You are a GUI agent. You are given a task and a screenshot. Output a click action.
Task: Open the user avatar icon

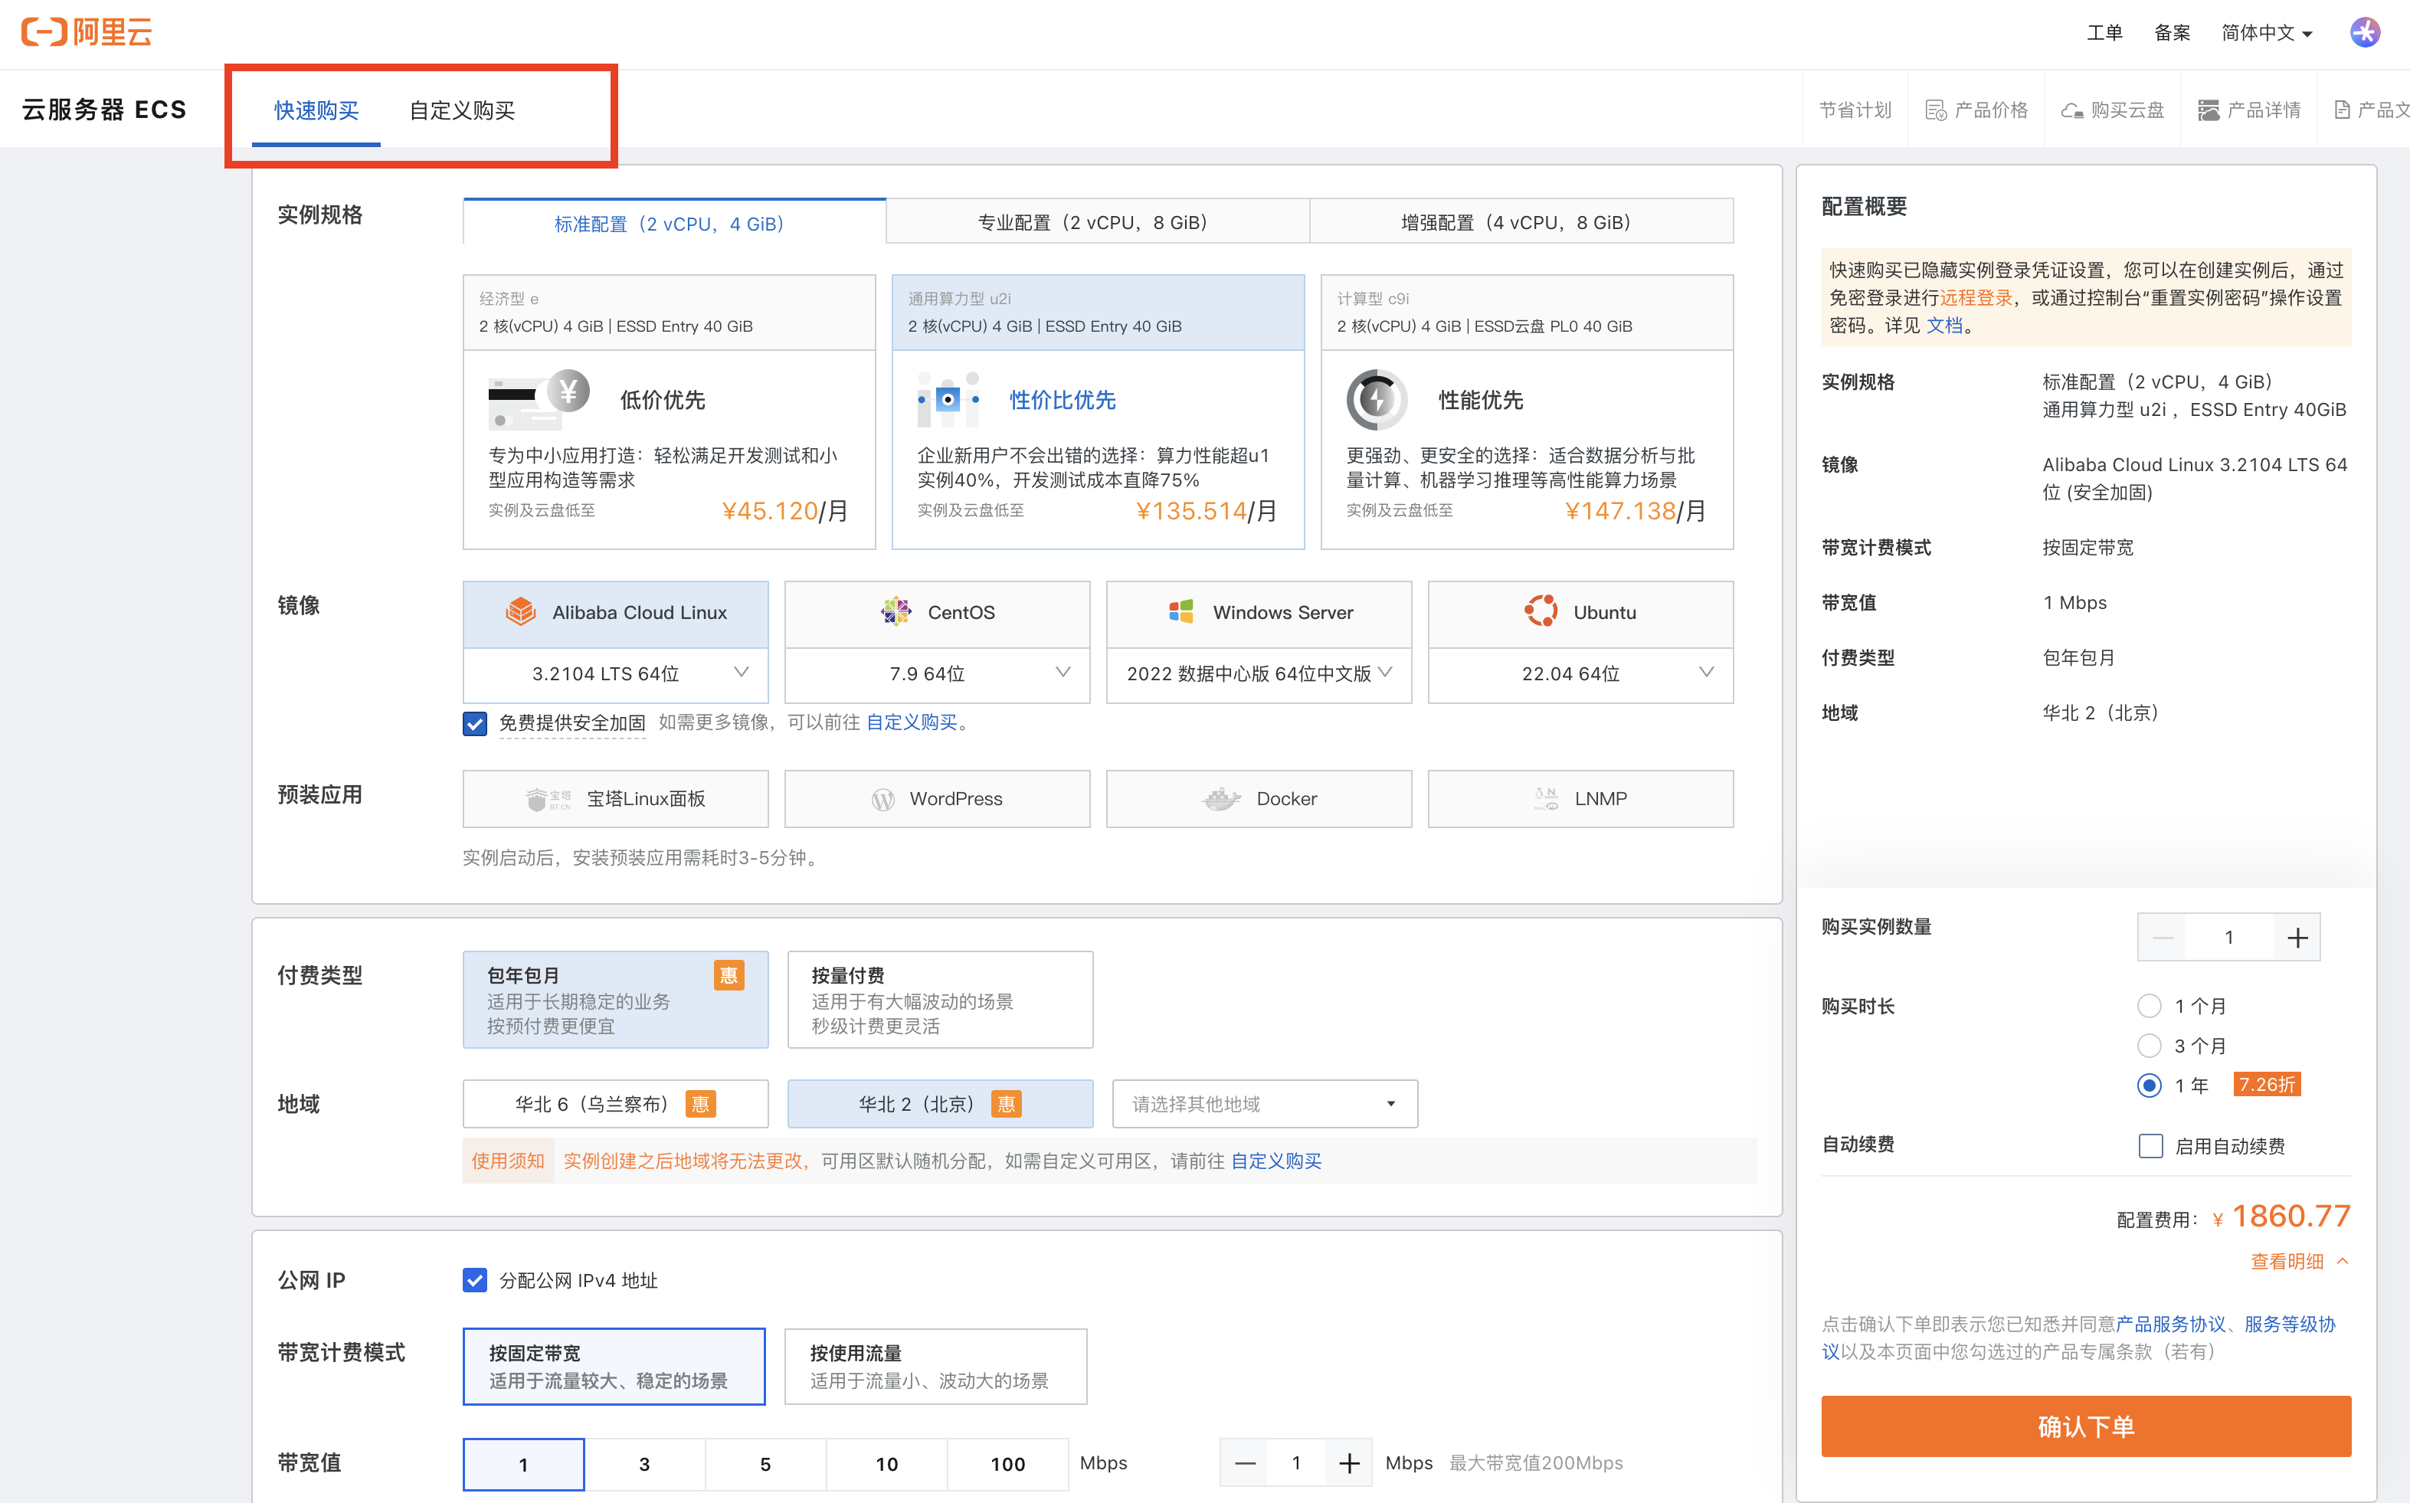point(2364,32)
